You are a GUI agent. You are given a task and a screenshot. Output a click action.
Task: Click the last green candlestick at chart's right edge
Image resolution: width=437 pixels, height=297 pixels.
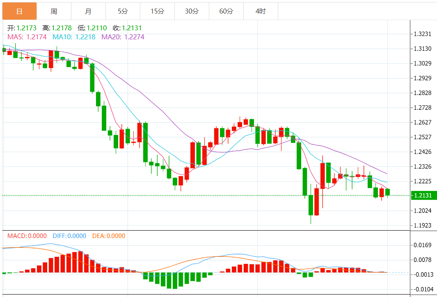click(x=387, y=192)
